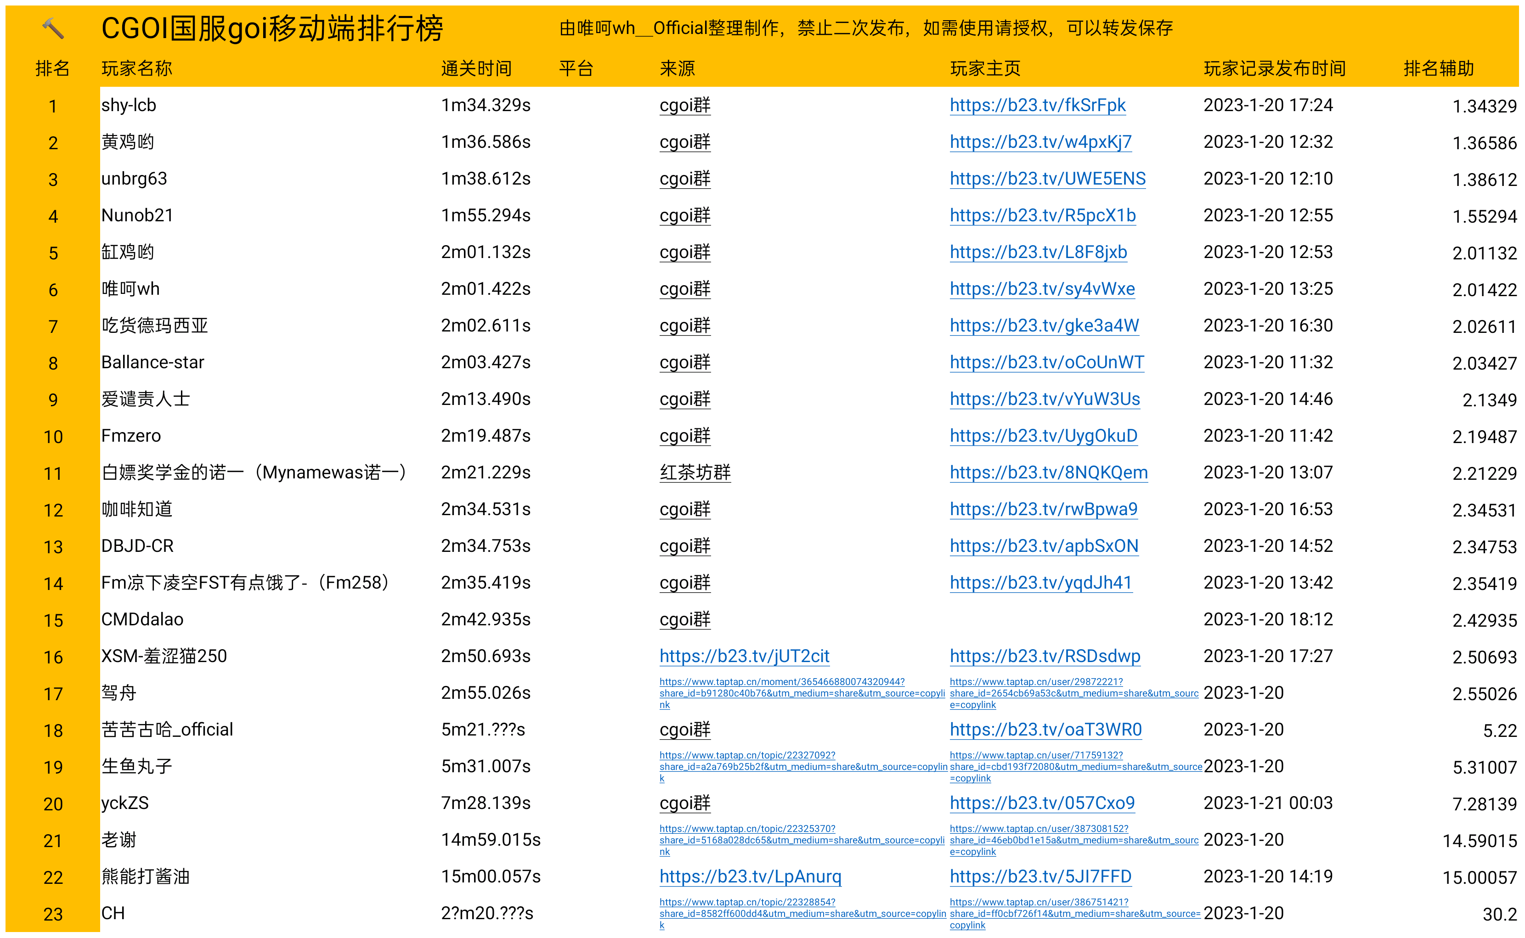The image size is (1525, 938).
Task: Open link https://b23.tv/oaT3WR0
Action: pos(1045,729)
